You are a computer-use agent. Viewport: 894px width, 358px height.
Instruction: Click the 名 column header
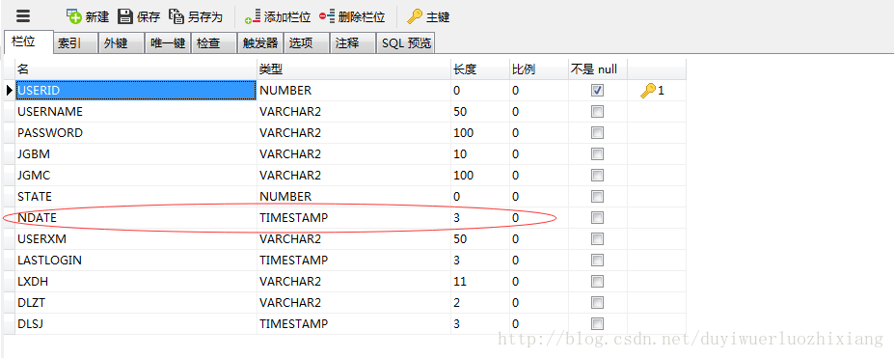(x=136, y=69)
